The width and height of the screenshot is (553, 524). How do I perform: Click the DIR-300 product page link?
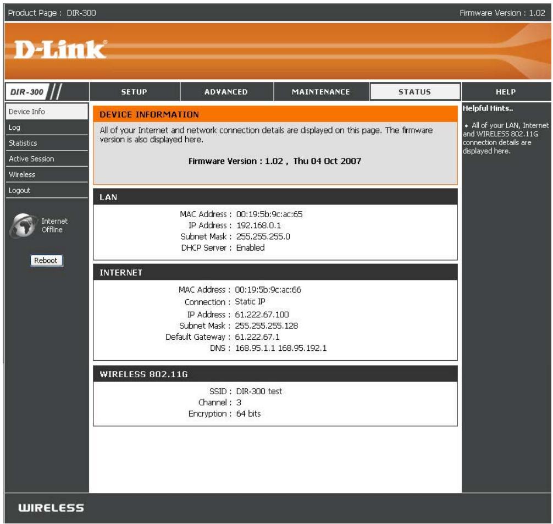[x=81, y=13]
